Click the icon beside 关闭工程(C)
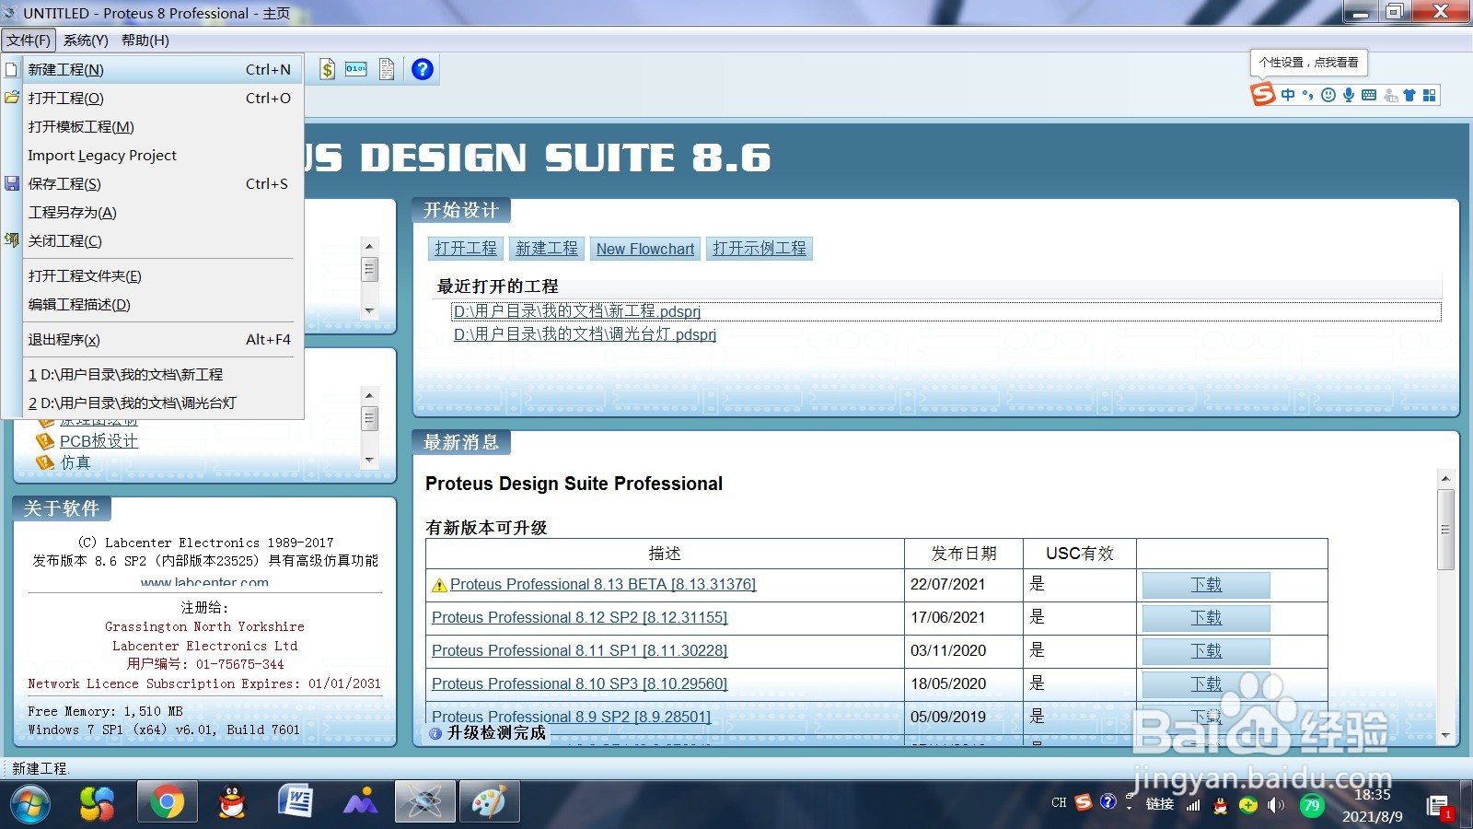Viewport: 1473px width, 829px height. pos(11,240)
